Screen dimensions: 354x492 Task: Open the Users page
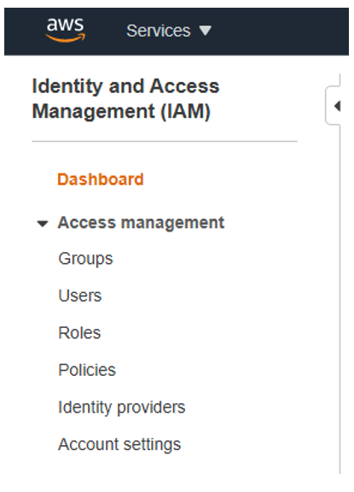point(80,296)
